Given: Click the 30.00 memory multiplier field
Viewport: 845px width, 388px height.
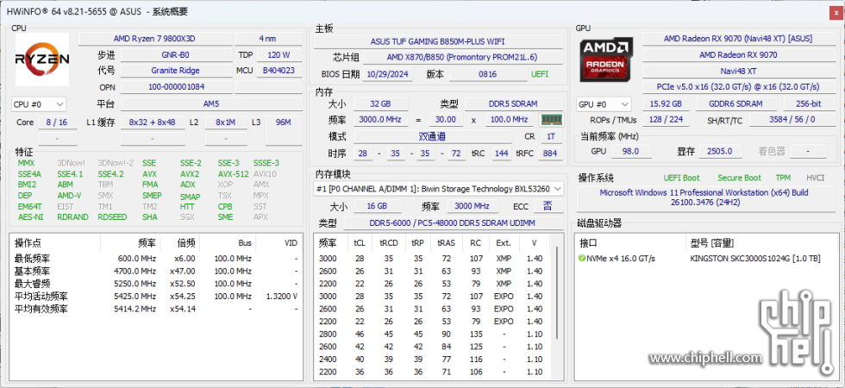Looking at the screenshot, I should tap(446, 120).
